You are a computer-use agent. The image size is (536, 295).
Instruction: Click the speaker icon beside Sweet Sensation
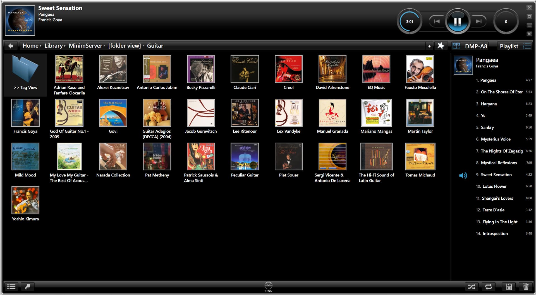(463, 175)
